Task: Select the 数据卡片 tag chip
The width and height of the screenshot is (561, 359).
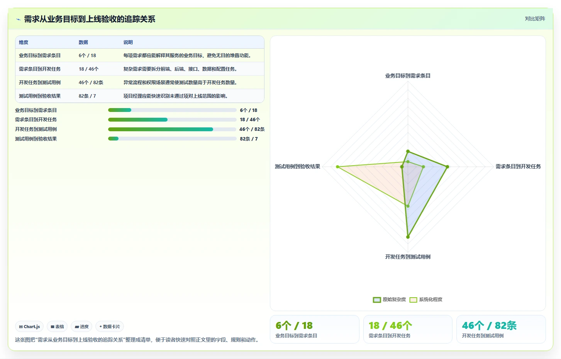Action: click(110, 327)
